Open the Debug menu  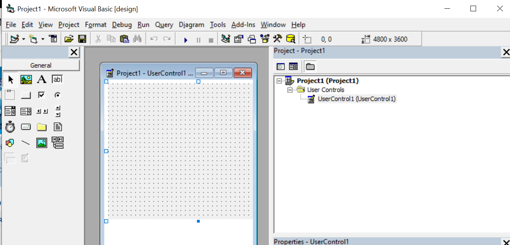coord(122,24)
